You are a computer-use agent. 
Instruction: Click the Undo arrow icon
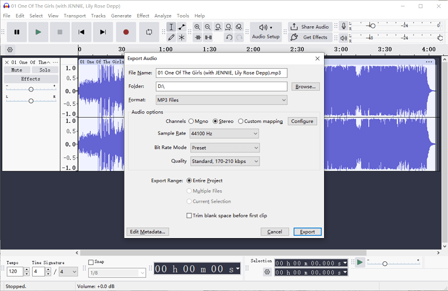[229, 37]
